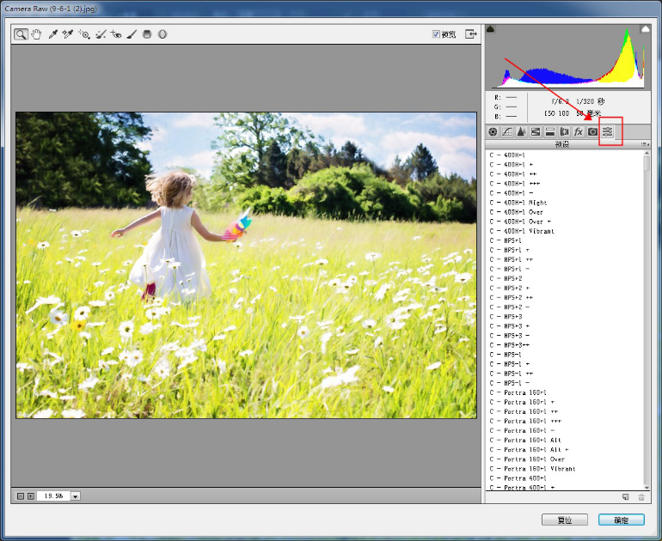662x541 pixels.
Task: Click the 复位 button
Action: (564, 520)
